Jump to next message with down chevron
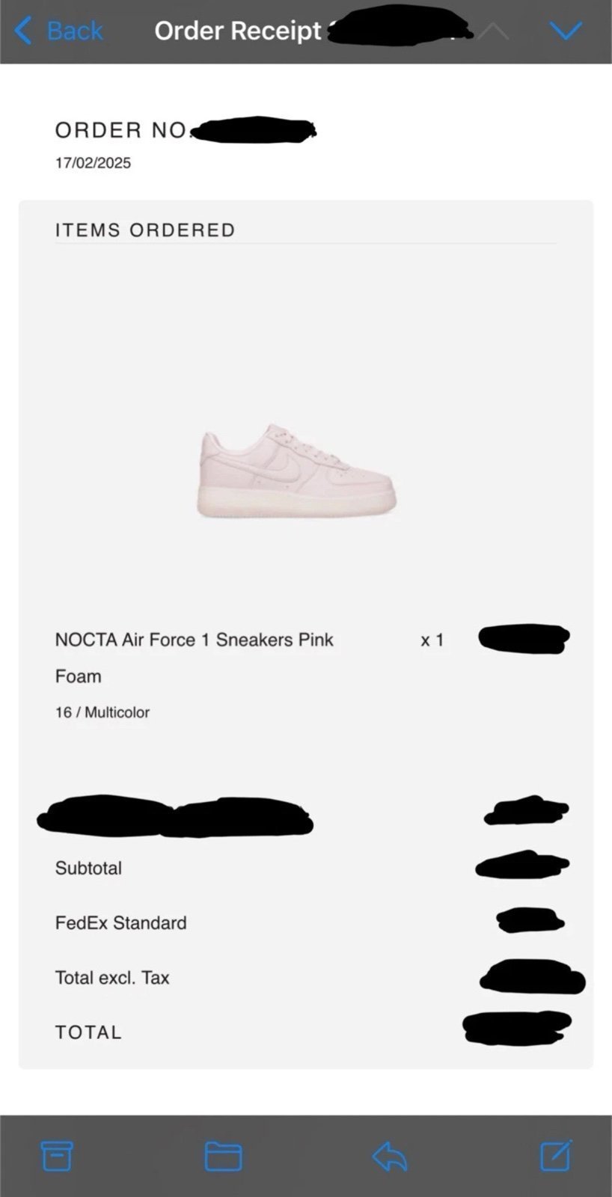 (x=566, y=31)
